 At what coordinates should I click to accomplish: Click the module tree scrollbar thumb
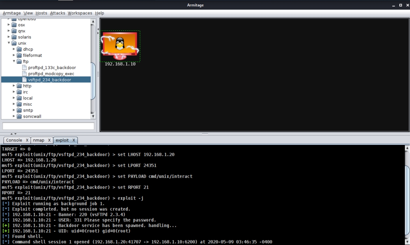click(93, 81)
